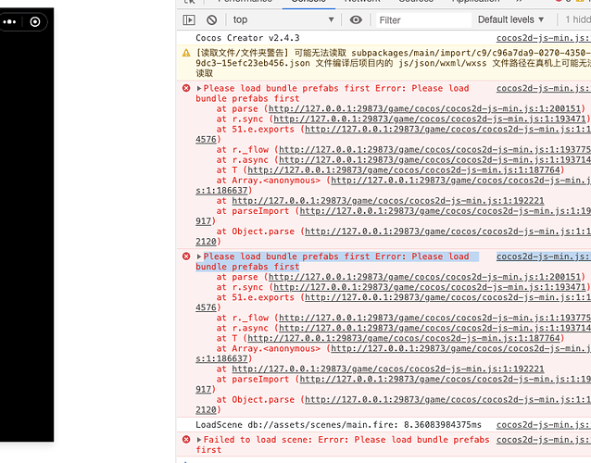This screenshot has height=463, width=591.
Task: Open the second error's cocos2d-js-min.js source link
Action: click(x=544, y=257)
